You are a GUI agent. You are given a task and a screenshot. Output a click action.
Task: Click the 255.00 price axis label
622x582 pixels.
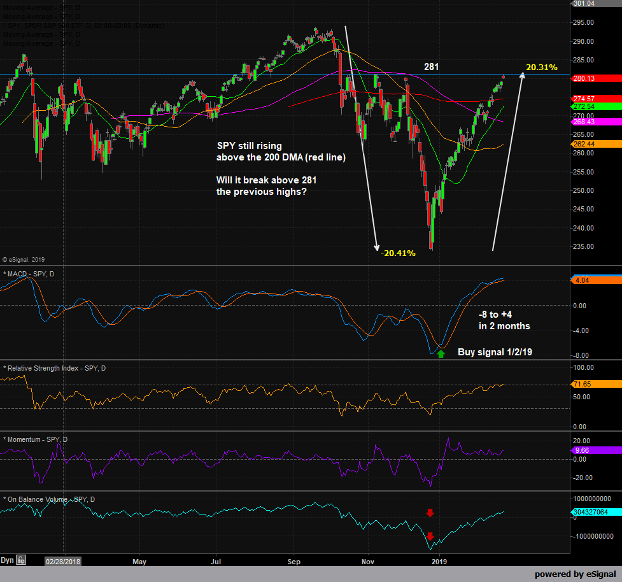coord(583,172)
